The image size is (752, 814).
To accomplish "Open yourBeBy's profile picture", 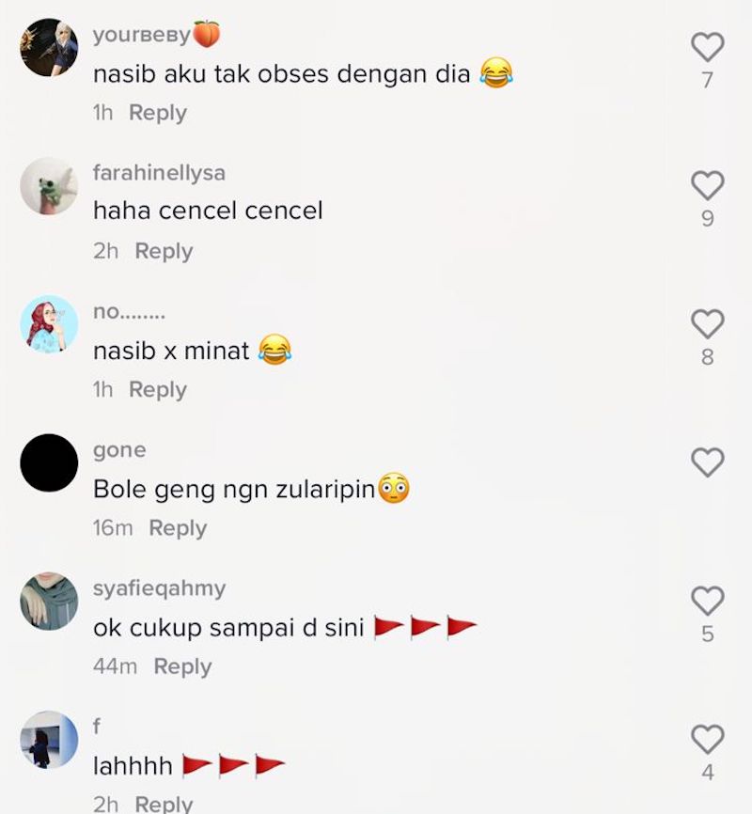I will click(49, 47).
